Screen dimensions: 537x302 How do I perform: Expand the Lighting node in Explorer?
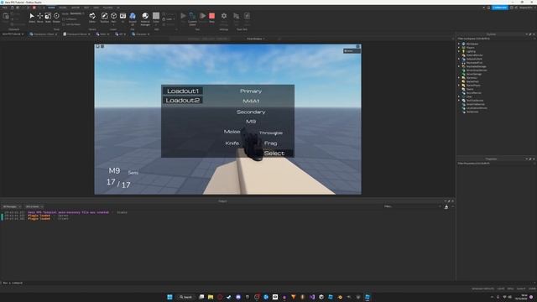459,51
